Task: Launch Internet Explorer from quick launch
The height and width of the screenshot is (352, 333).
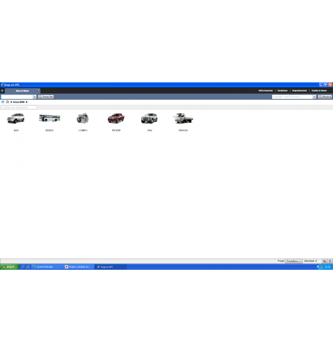Action: click(23, 267)
